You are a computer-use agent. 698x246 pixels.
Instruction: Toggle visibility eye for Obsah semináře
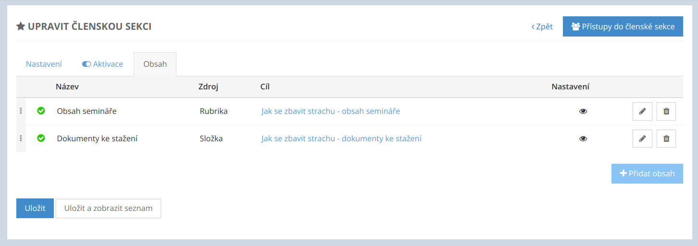(583, 111)
